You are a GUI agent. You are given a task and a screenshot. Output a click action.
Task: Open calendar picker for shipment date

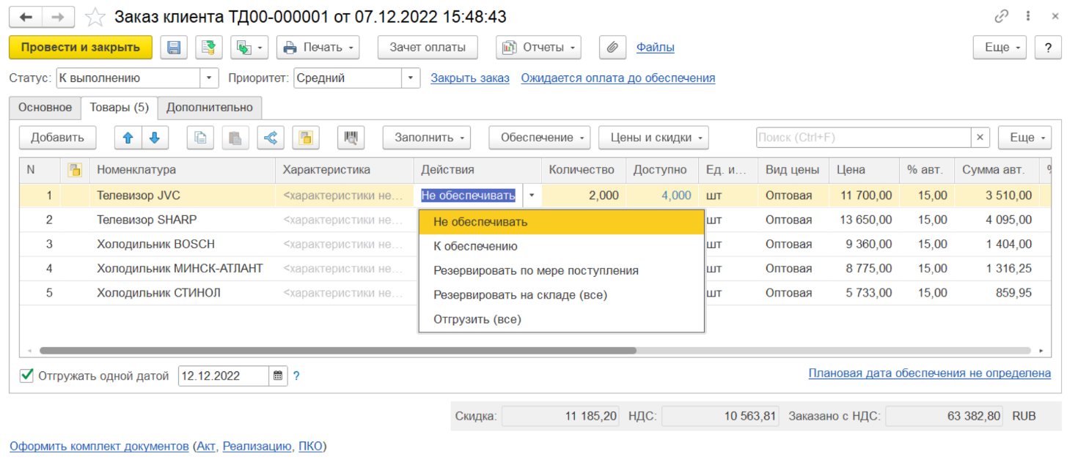coord(278,376)
